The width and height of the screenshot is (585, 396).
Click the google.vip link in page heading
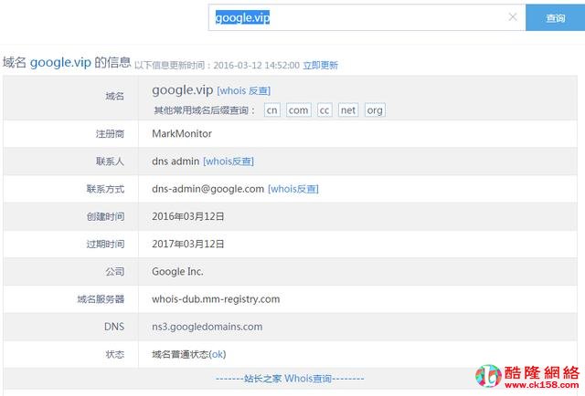pos(60,62)
